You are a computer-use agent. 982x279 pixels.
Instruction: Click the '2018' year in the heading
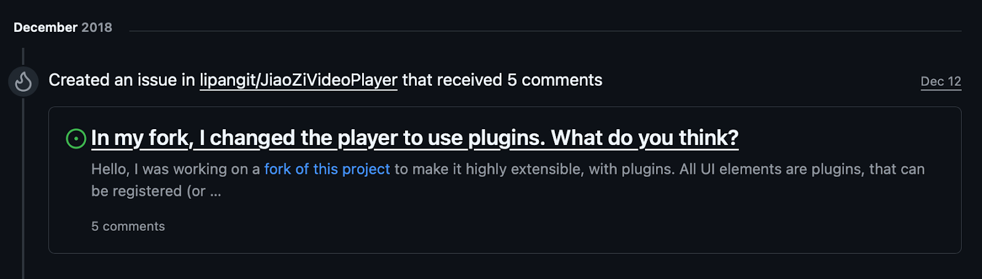pos(97,28)
